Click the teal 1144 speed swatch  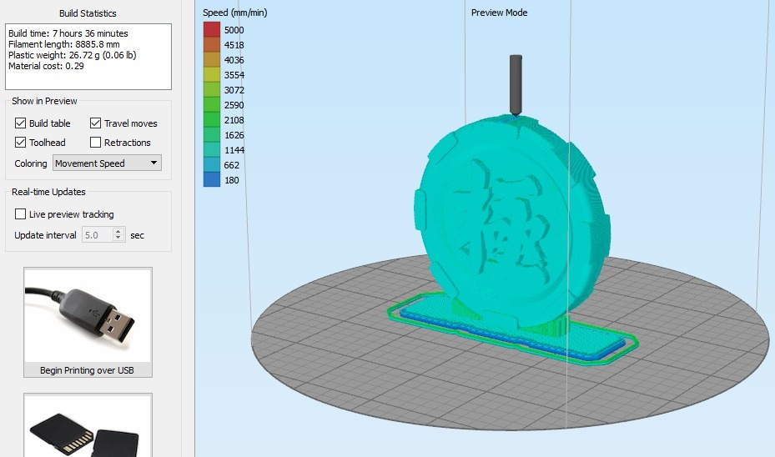(212, 150)
